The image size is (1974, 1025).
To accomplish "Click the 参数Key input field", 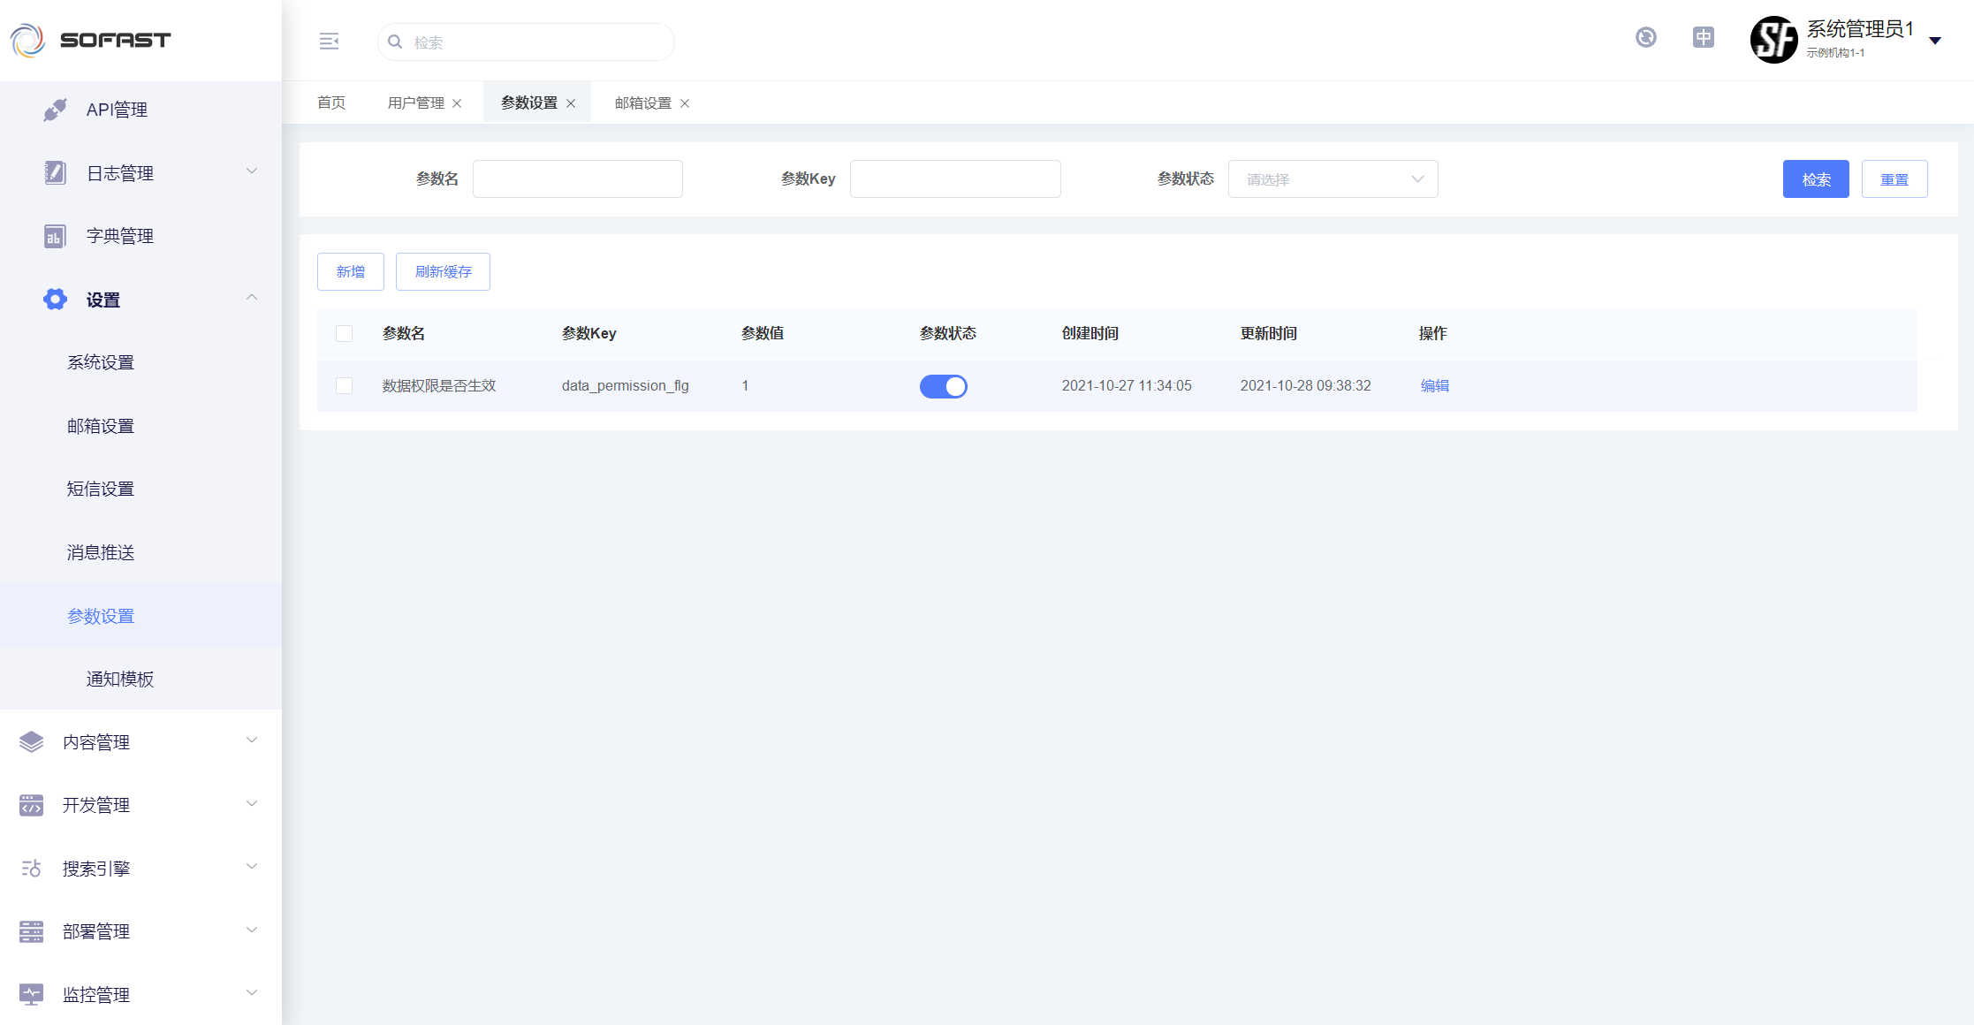I will [x=954, y=179].
